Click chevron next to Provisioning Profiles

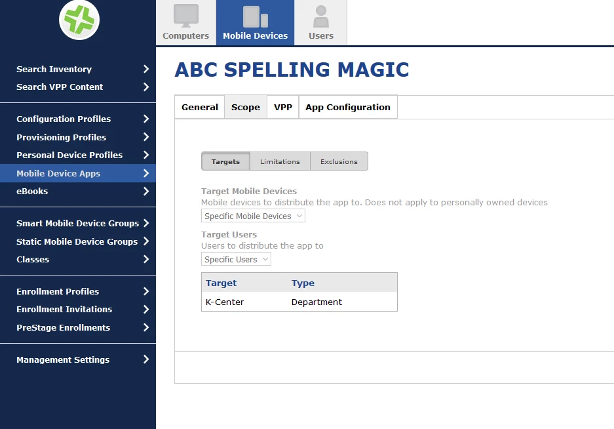coord(146,137)
